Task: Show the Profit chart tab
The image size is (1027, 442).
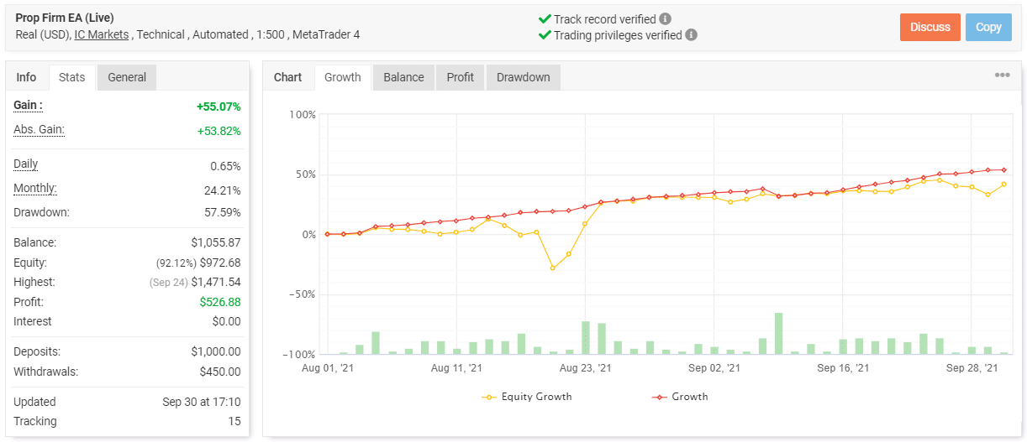Action: [461, 77]
